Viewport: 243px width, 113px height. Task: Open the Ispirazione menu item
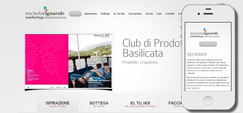pos(91,14)
